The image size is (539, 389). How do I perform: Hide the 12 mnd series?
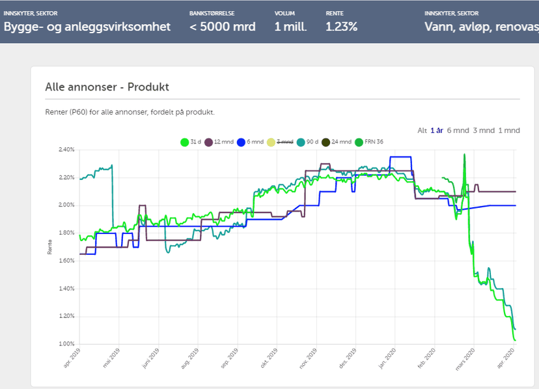pos(223,142)
